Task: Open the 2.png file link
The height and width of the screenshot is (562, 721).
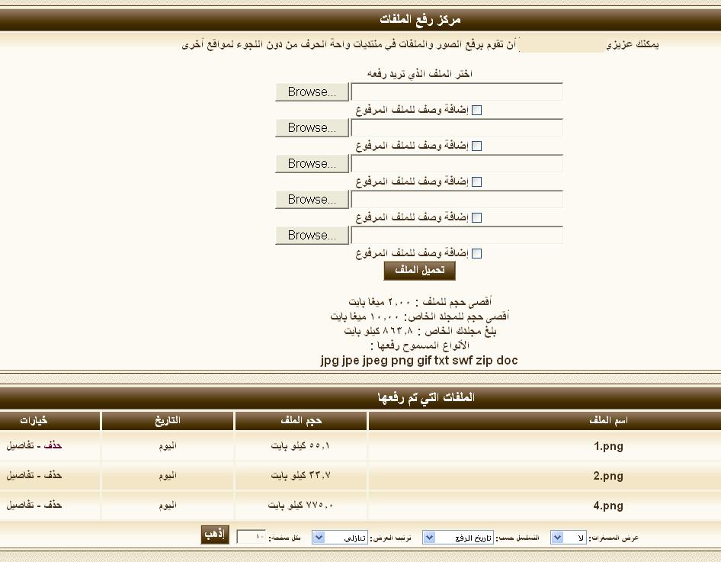Action: tap(608, 476)
